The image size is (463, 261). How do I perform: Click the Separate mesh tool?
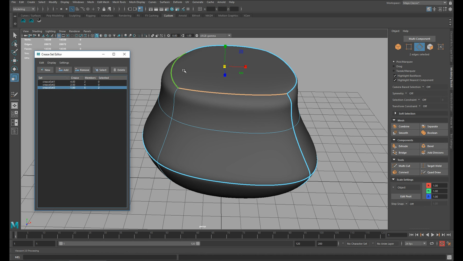(434, 127)
